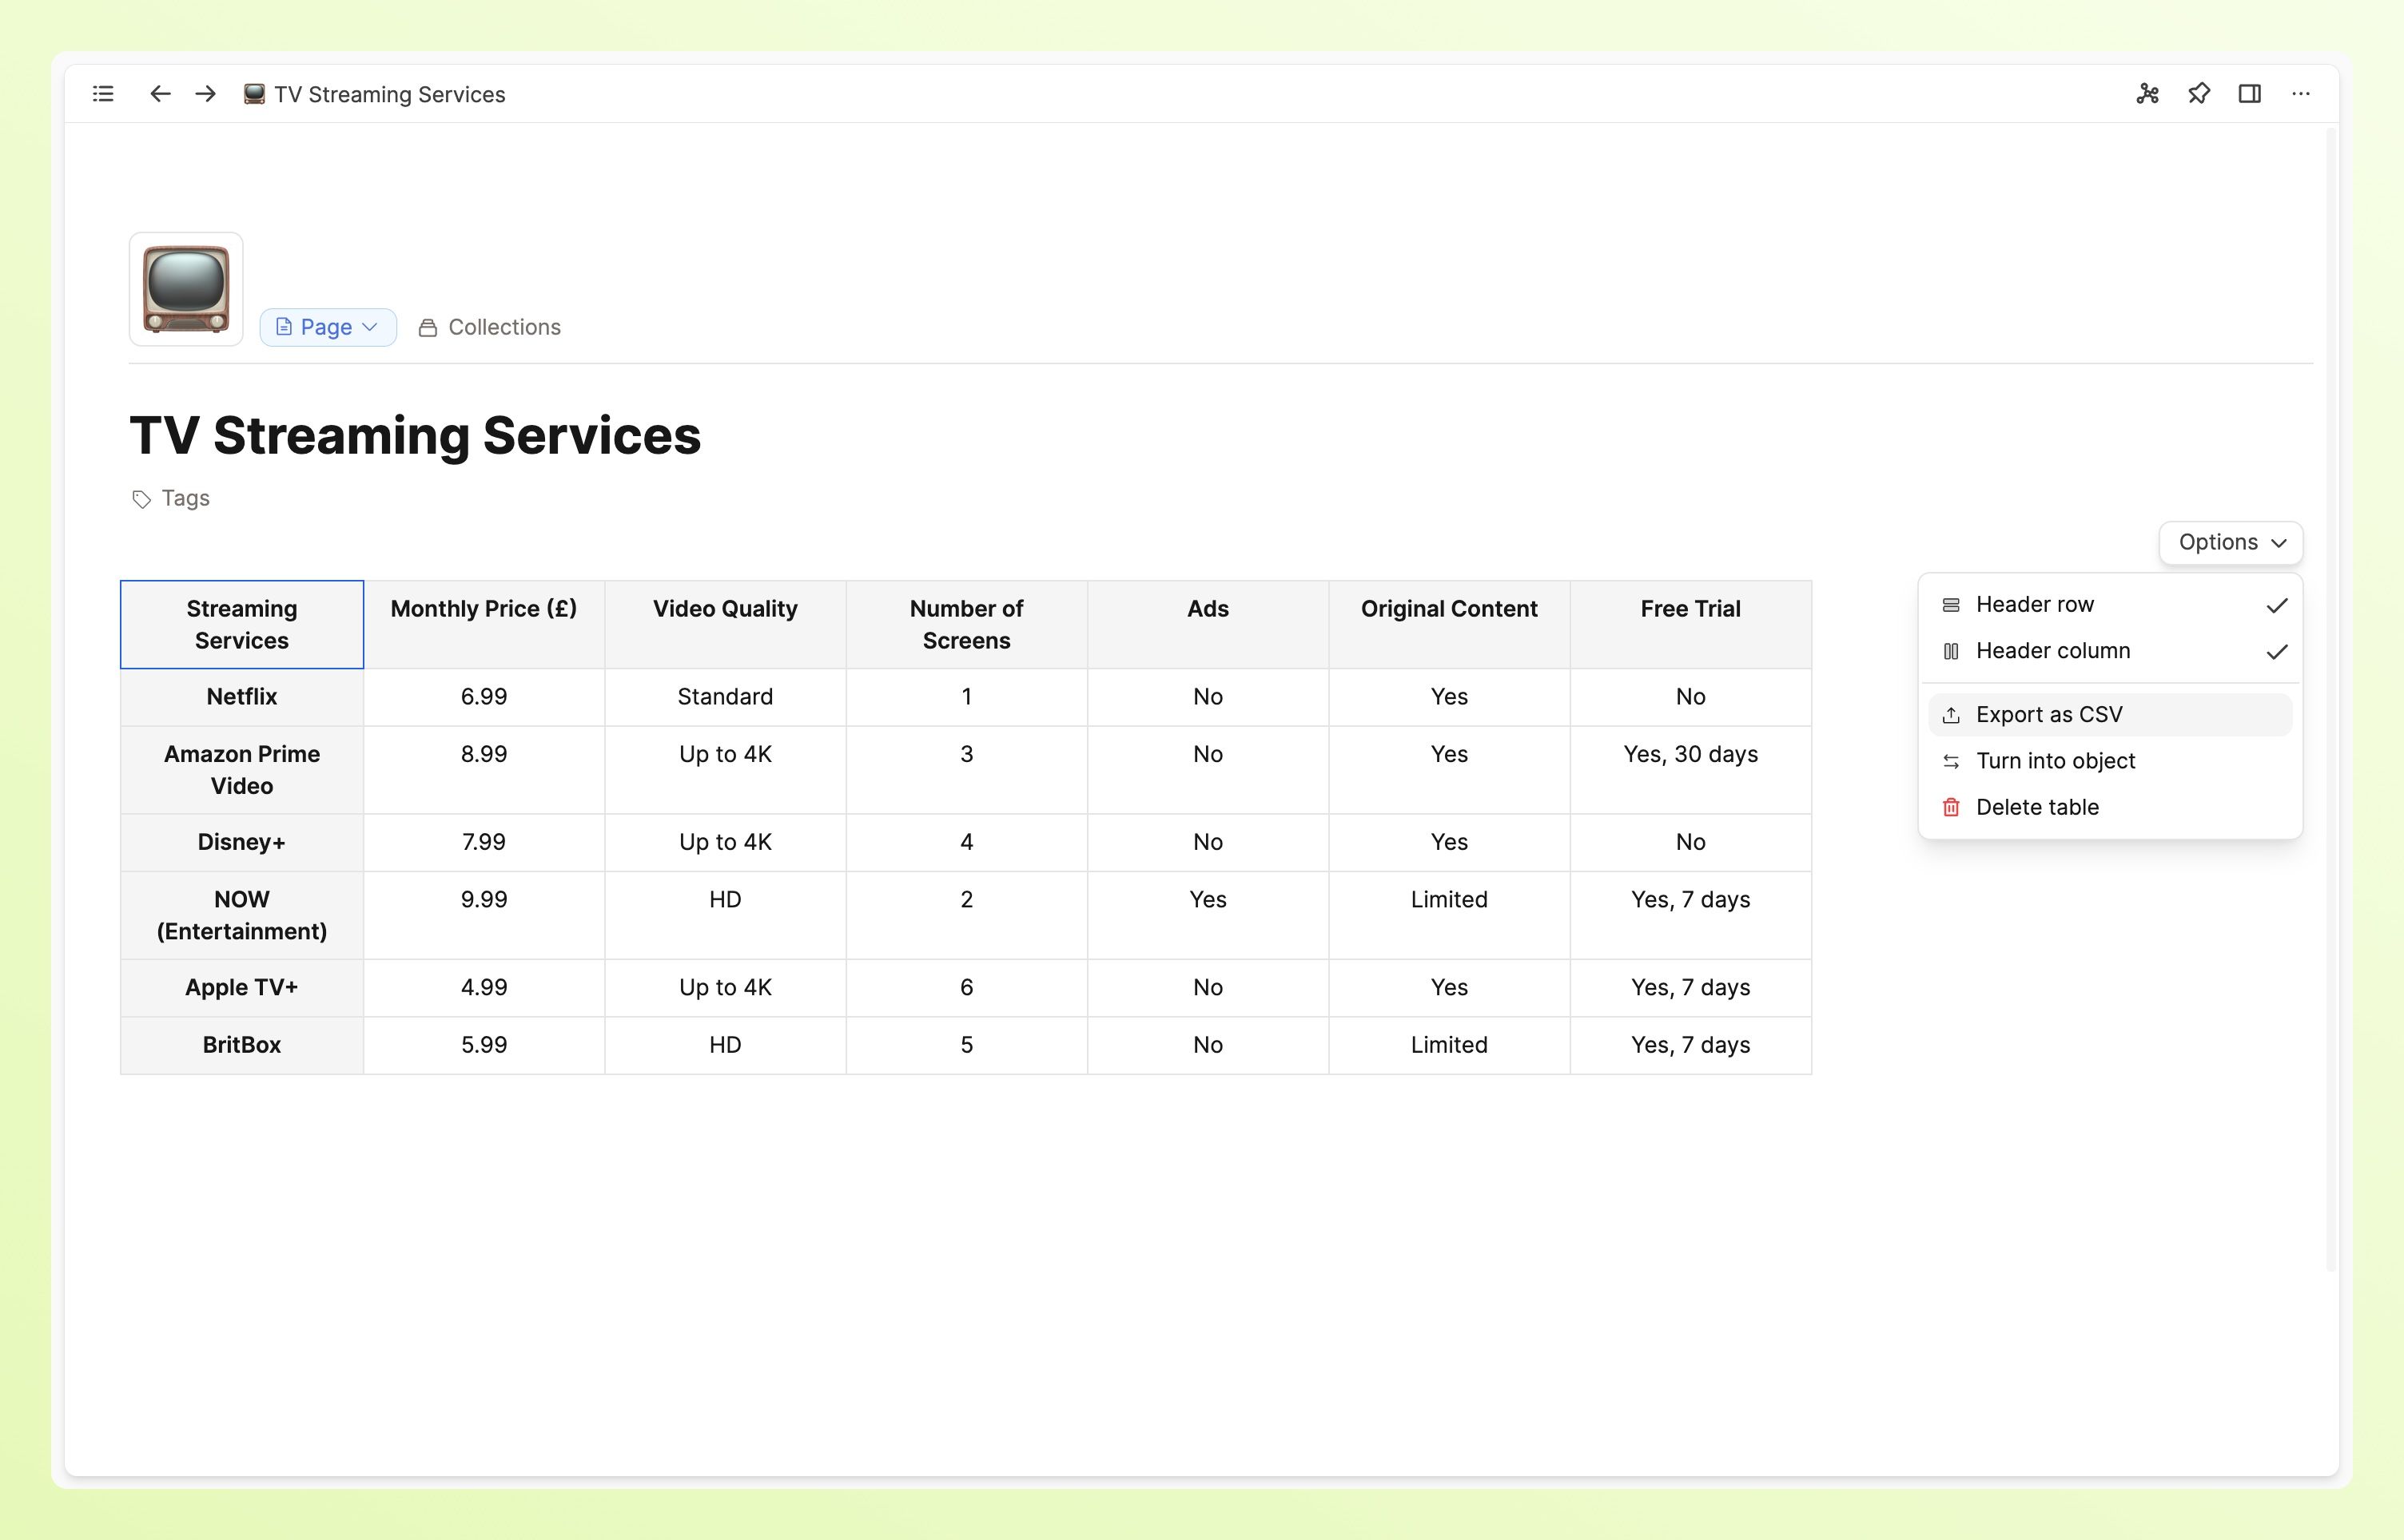
Task: Navigate forward using the right arrow
Action: click(x=205, y=93)
